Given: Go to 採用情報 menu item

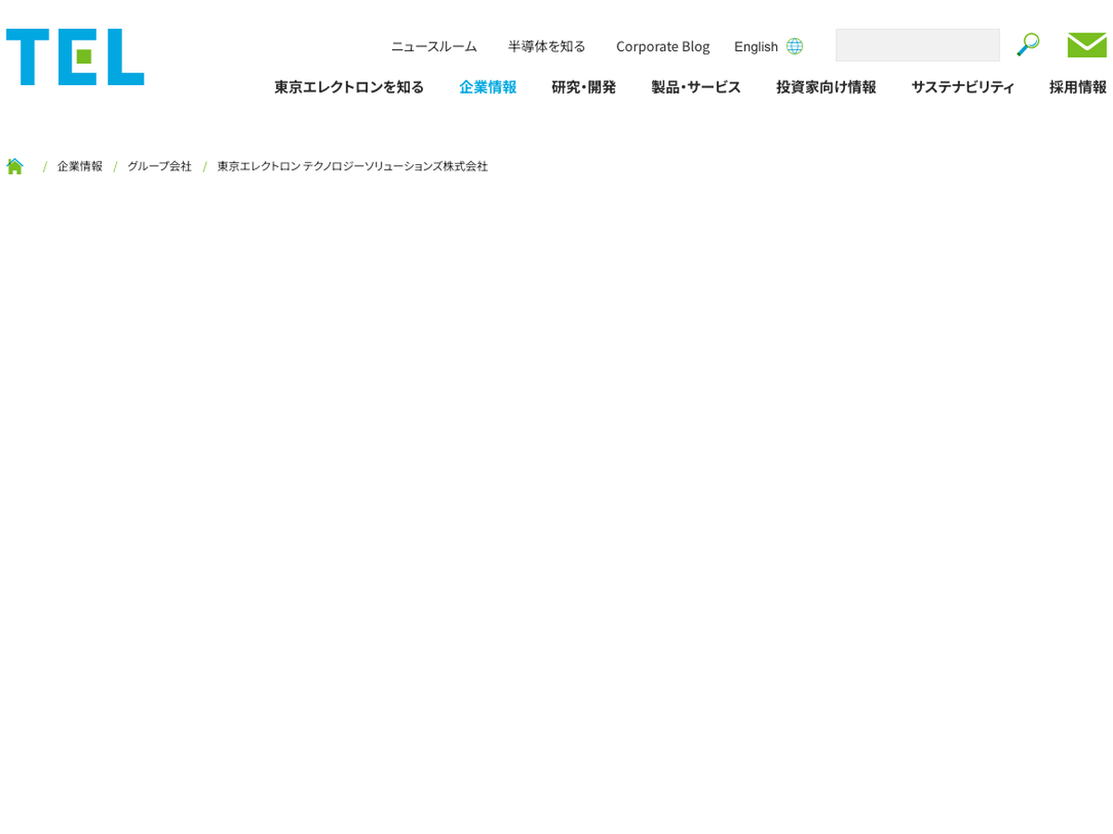Looking at the screenshot, I should pyautogui.click(x=1078, y=87).
